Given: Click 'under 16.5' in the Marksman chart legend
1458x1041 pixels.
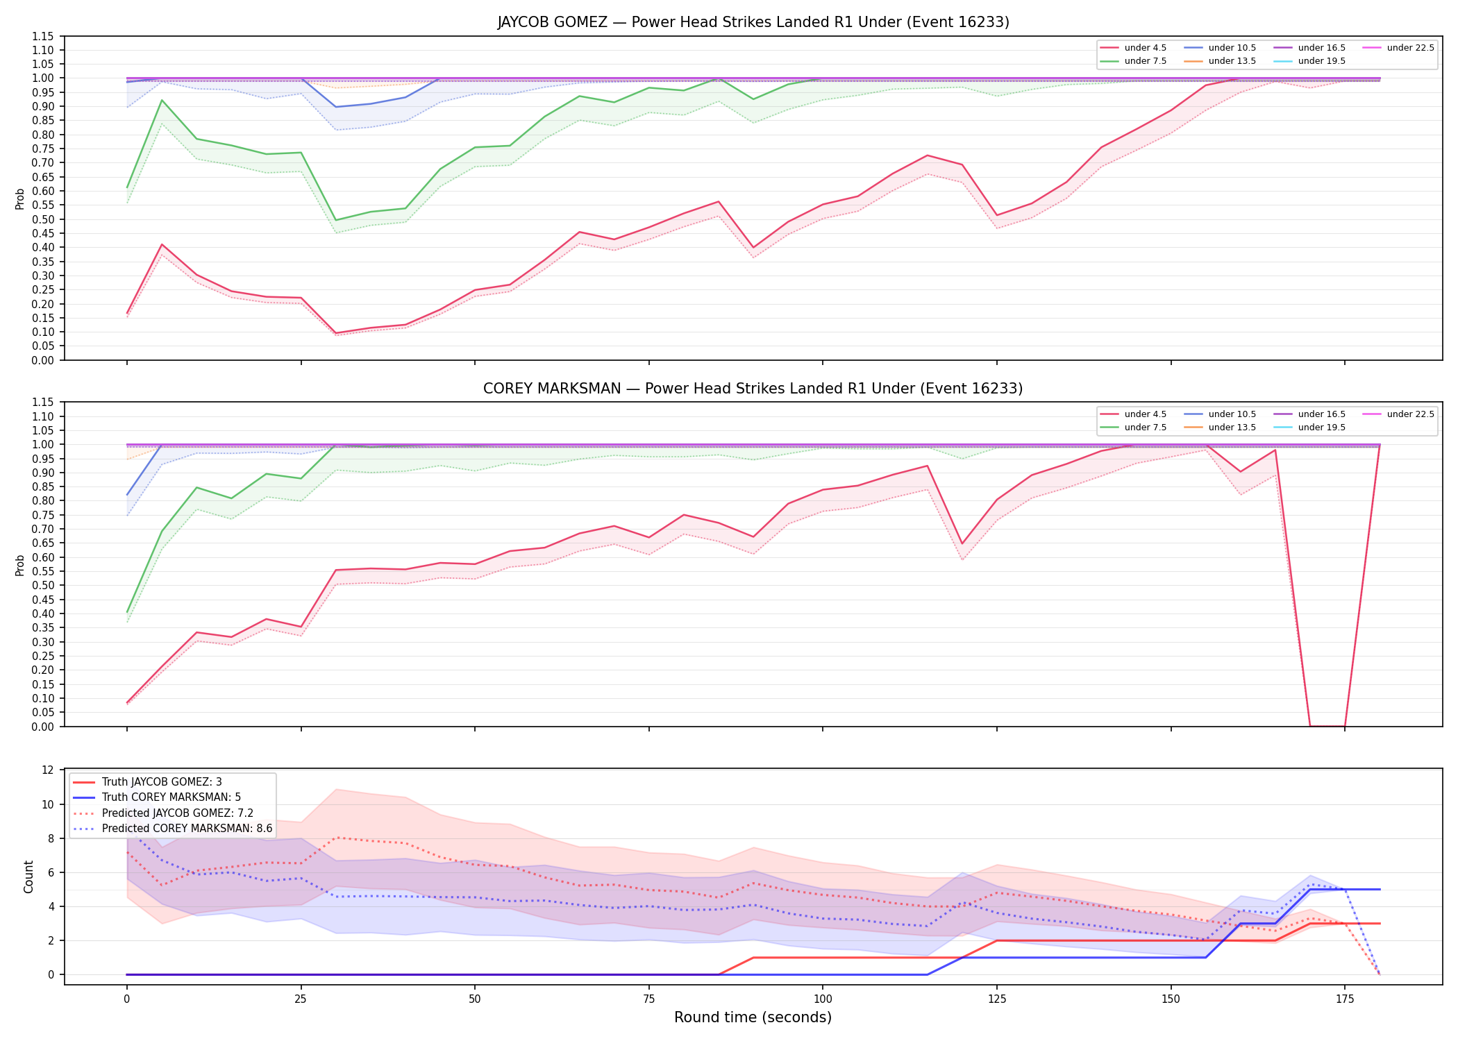Looking at the screenshot, I should [1322, 414].
